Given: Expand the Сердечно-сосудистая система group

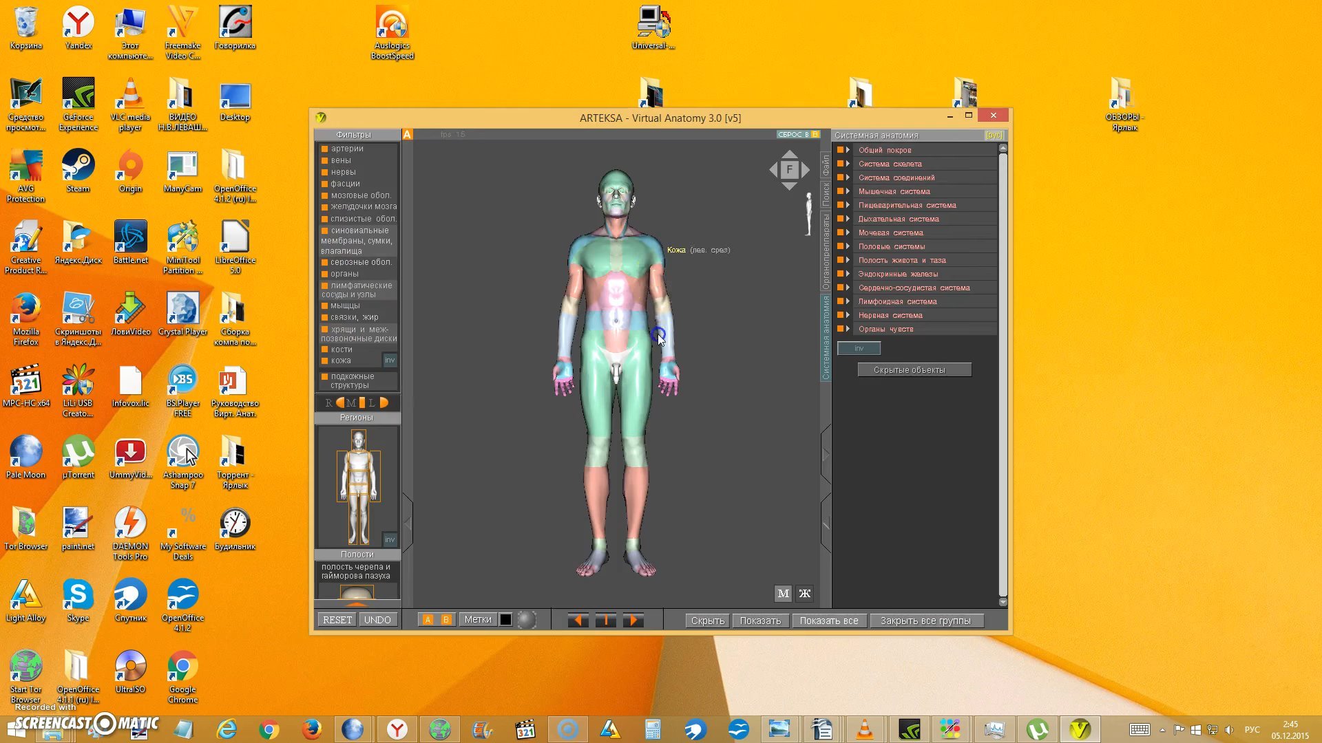Looking at the screenshot, I should (848, 288).
